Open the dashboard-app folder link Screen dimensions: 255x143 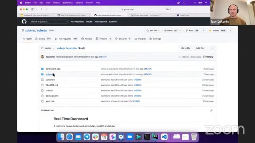pyautogui.click(x=53, y=69)
